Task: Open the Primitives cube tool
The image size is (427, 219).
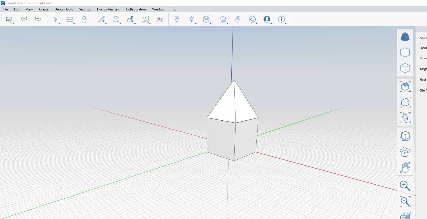Action: (x=116, y=19)
